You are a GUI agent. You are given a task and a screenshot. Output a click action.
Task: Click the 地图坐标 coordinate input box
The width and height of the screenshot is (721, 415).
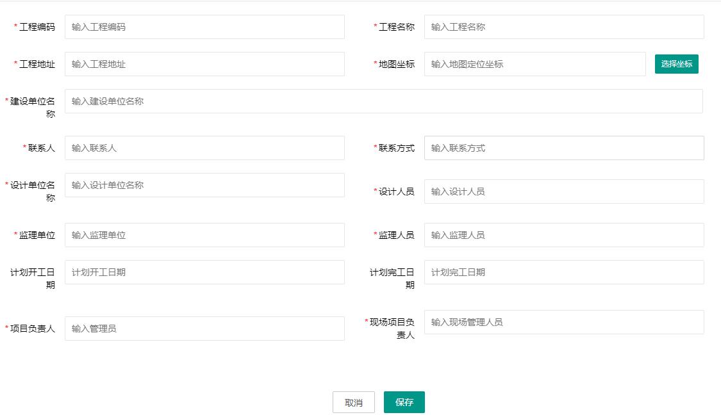point(535,64)
